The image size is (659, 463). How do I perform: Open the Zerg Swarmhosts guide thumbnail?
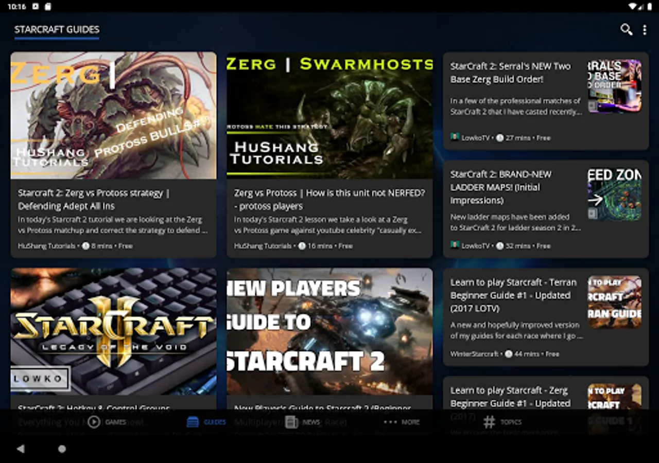point(329,115)
